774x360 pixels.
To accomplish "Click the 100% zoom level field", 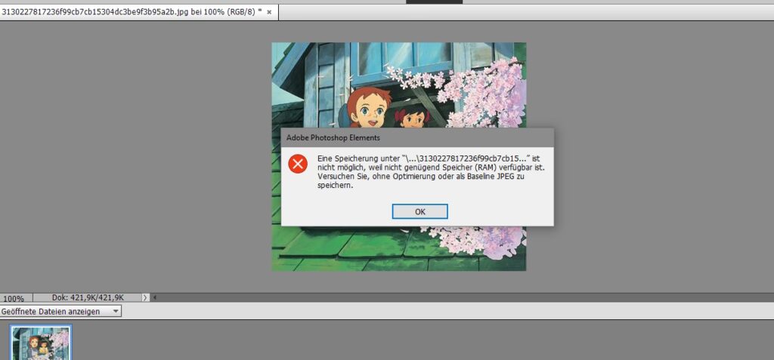I will pos(14,298).
